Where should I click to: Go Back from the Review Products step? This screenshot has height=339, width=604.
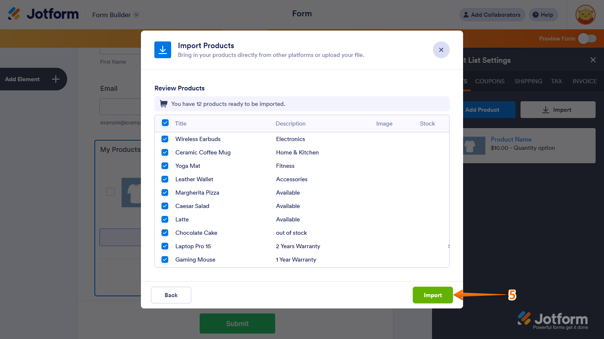click(x=171, y=295)
